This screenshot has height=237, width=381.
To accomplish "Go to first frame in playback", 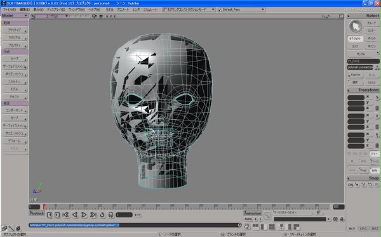I will 65,215.
